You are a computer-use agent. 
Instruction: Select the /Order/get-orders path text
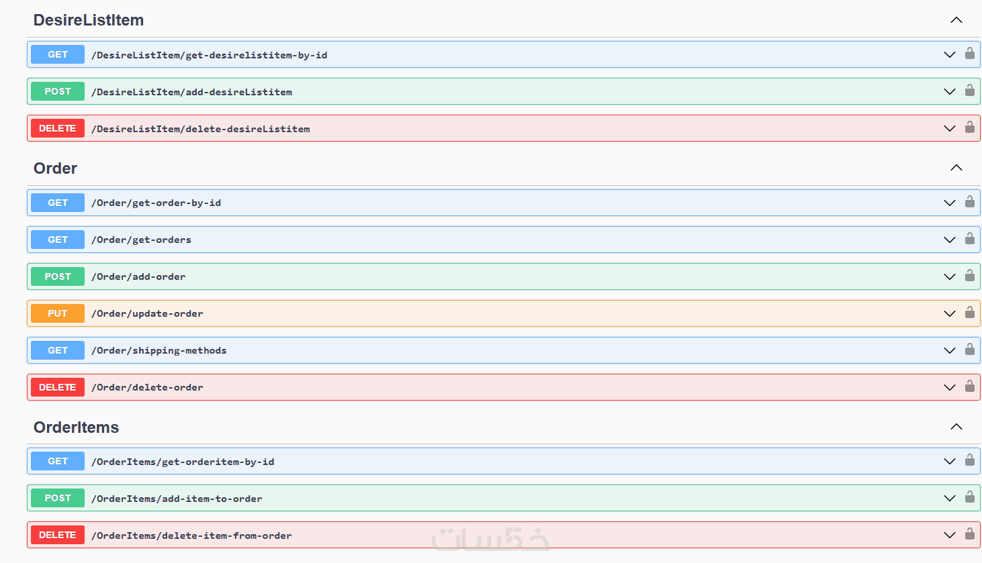pyautogui.click(x=142, y=240)
